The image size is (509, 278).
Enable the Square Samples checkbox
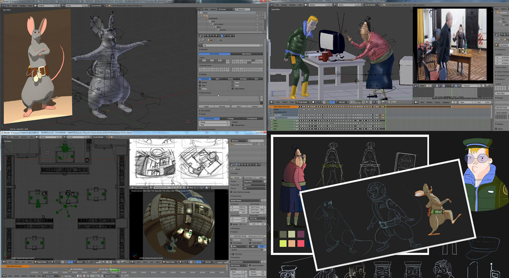pyautogui.click(x=250, y=265)
